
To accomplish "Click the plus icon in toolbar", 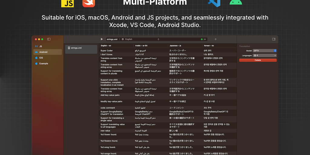I will point(216,39).
